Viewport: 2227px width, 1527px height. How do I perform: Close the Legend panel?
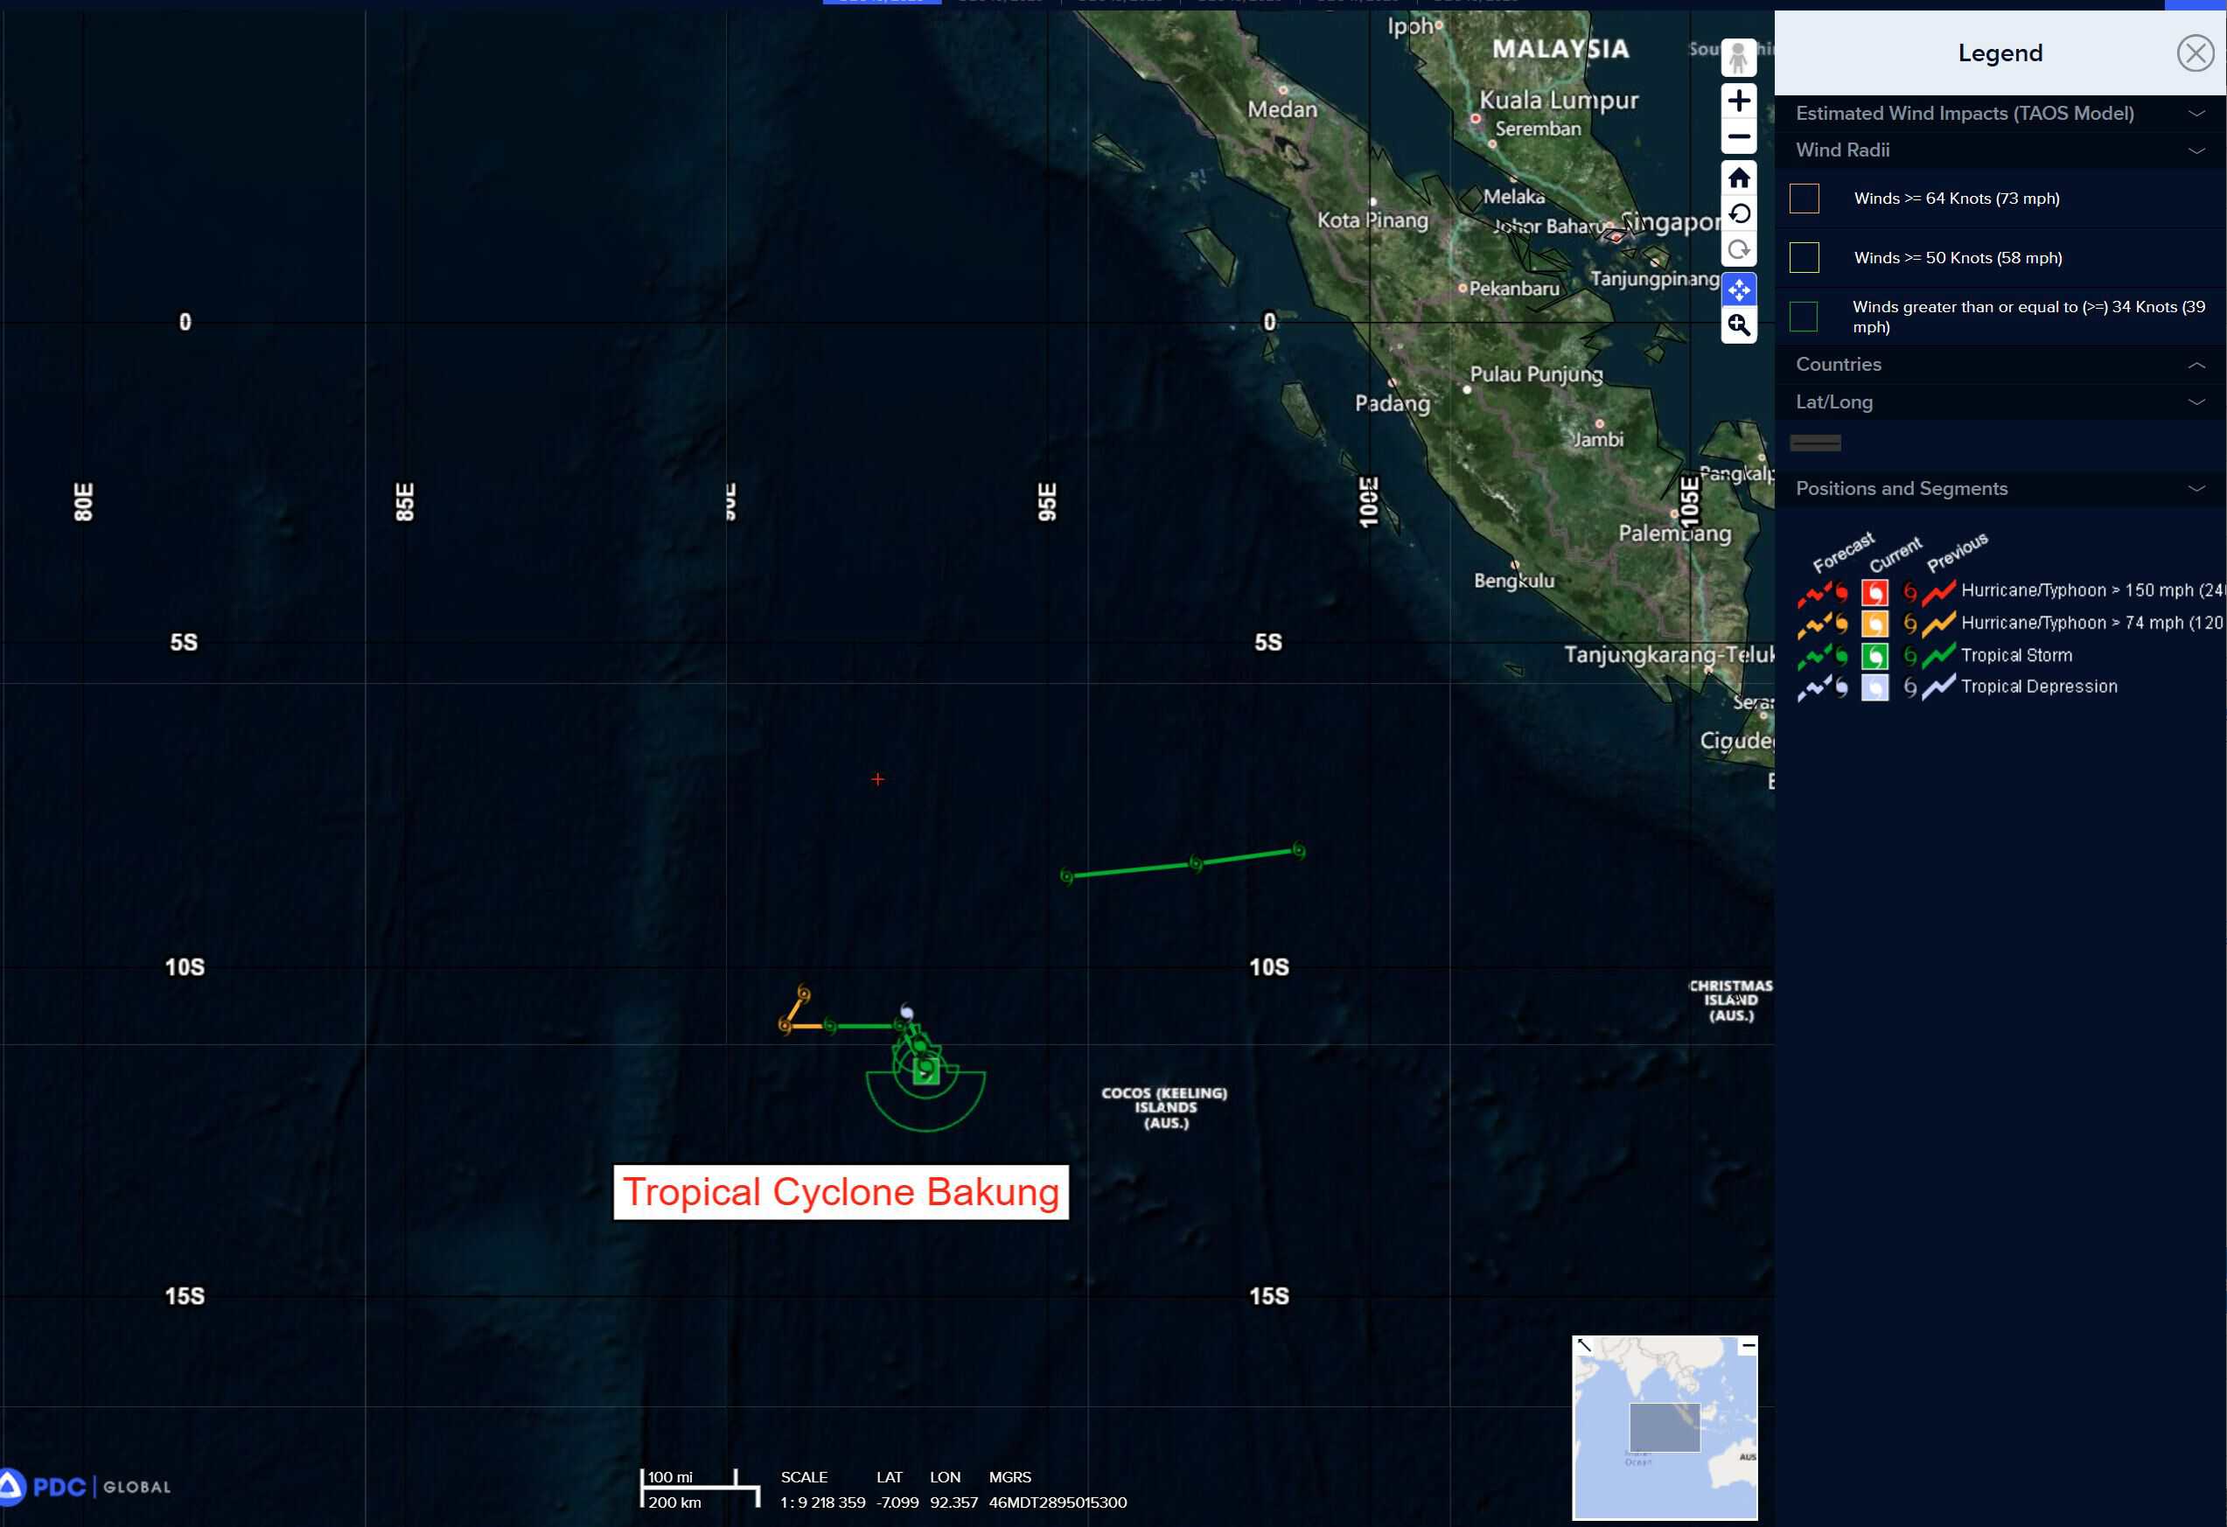pyautogui.click(x=2196, y=52)
